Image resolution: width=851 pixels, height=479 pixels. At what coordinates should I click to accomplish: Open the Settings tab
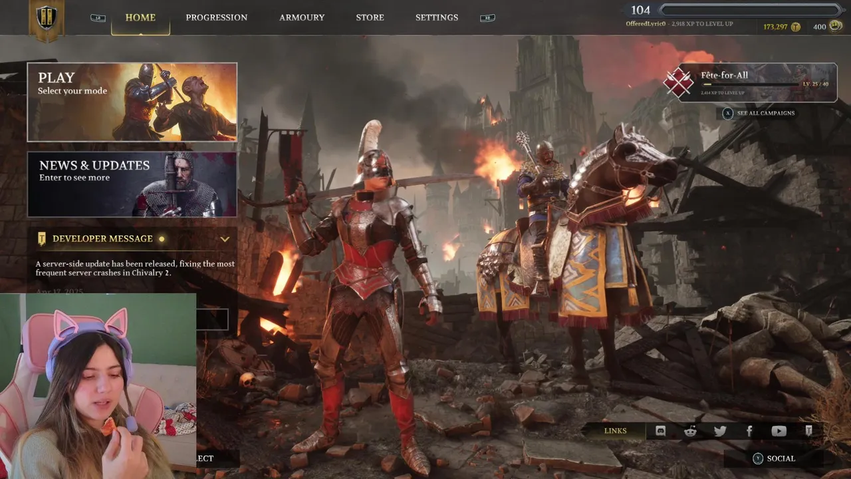coord(437,17)
